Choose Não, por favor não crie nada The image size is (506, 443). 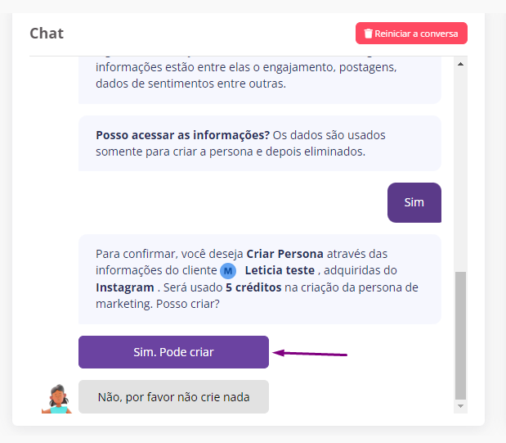coord(173,397)
